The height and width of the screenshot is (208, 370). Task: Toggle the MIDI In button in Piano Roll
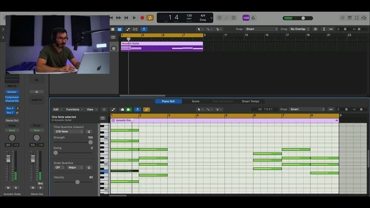pyautogui.click(x=122, y=109)
